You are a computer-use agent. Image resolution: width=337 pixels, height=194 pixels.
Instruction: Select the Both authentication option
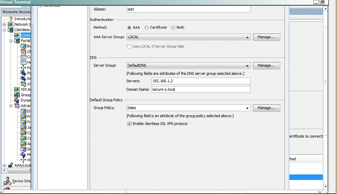coord(173,28)
